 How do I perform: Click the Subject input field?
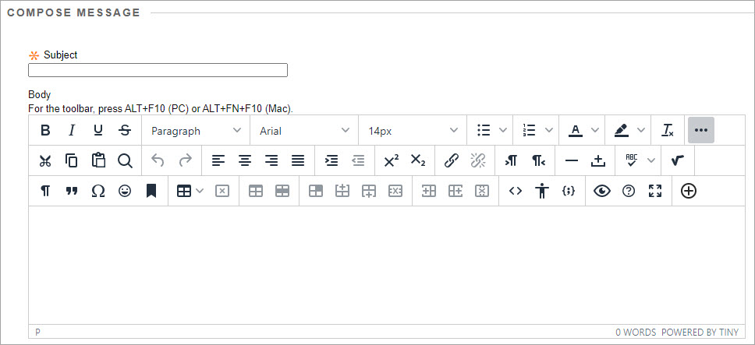(158, 70)
